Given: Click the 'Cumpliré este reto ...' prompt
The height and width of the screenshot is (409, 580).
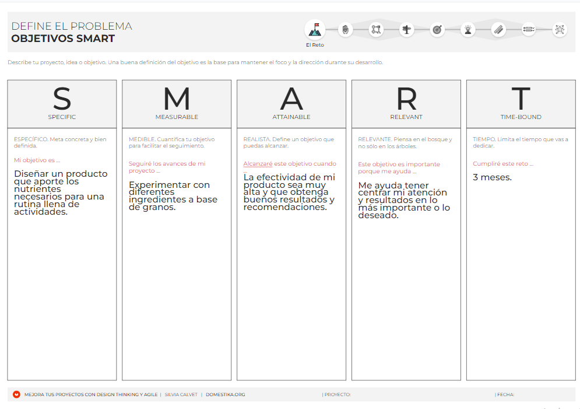Looking at the screenshot, I should 503,163.
